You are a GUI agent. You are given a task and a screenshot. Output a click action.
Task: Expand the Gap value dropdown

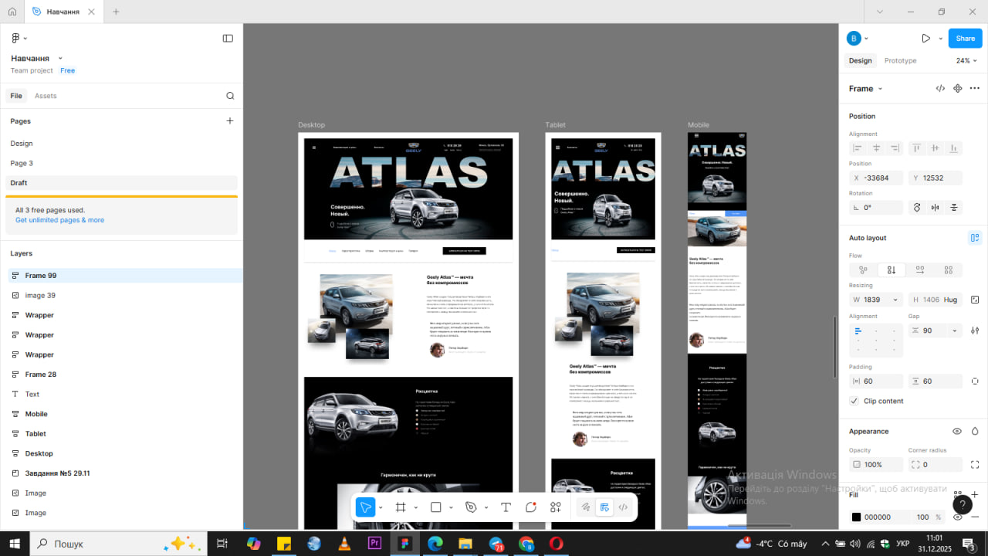[x=955, y=331]
